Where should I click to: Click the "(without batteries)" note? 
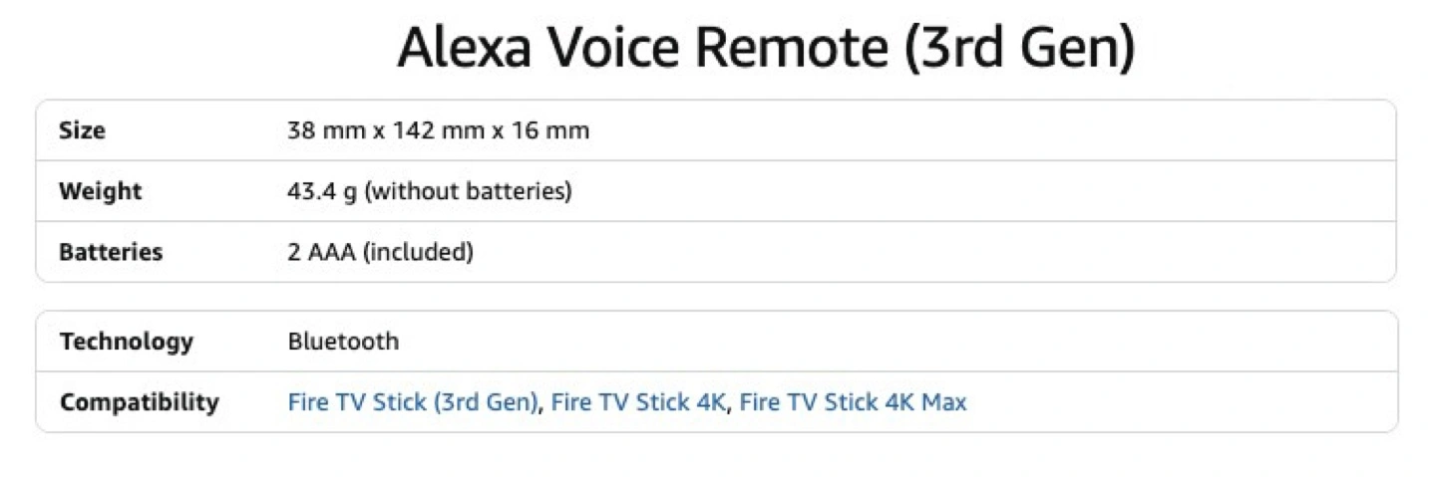[468, 191]
